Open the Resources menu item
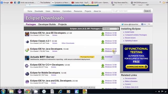 [x=78, y=11]
